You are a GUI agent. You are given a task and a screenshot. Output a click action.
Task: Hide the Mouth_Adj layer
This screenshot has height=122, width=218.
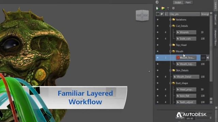(x=157, y=64)
